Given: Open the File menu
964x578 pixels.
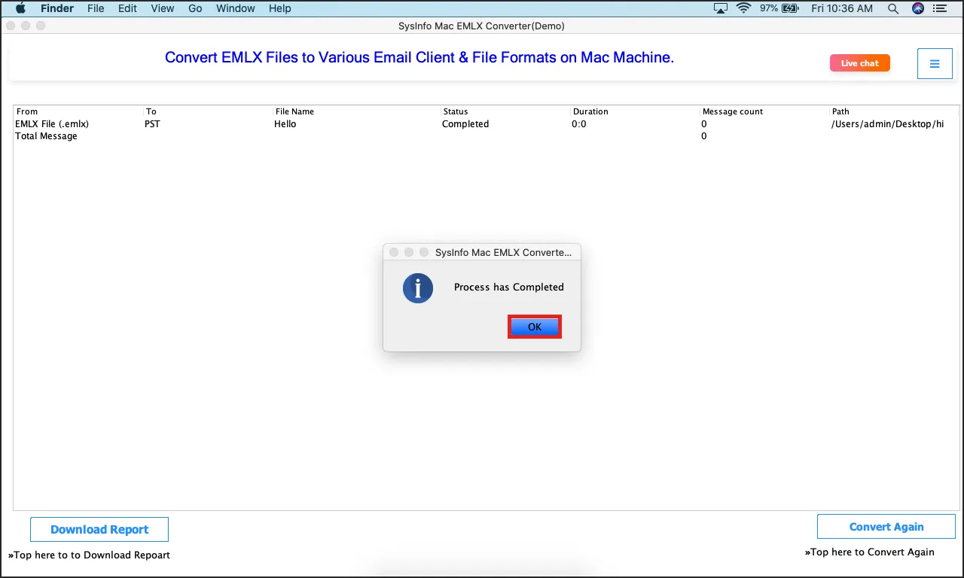Looking at the screenshot, I should click(96, 8).
